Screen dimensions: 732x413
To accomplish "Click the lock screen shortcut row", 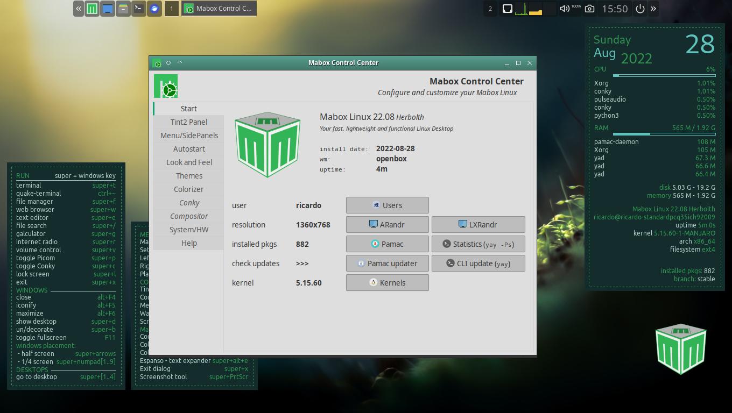I will pyautogui.click(x=66, y=274).
